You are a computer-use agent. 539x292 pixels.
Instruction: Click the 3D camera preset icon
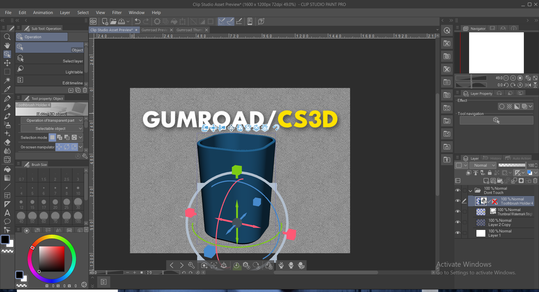coord(204,265)
